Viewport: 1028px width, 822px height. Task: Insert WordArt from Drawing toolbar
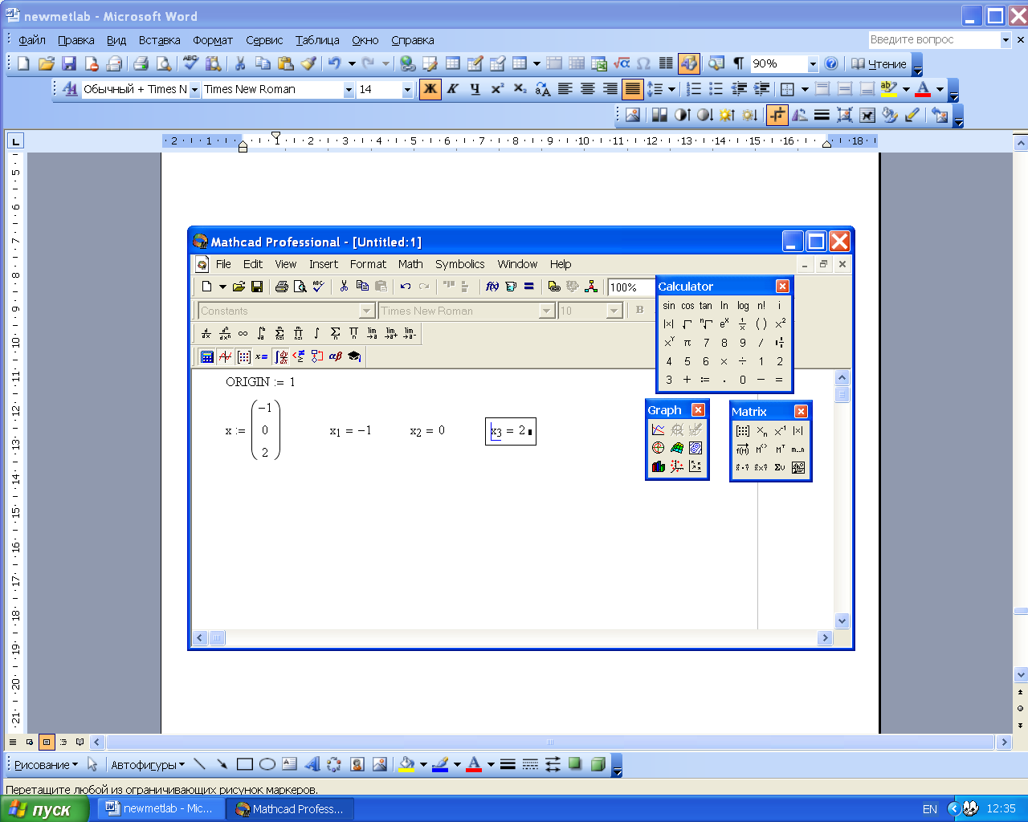point(312,764)
